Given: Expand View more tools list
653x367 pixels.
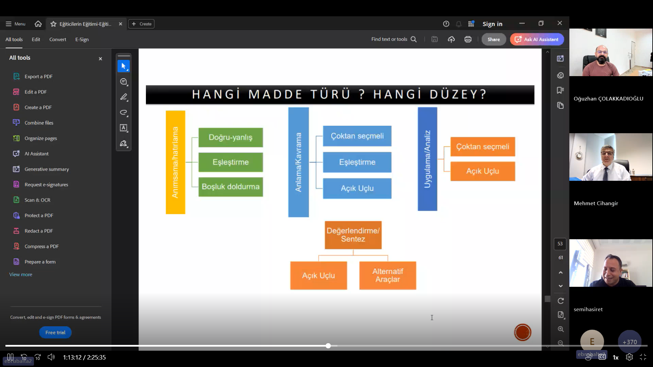Looking at the screenshot, I should [x=21, y=275].
